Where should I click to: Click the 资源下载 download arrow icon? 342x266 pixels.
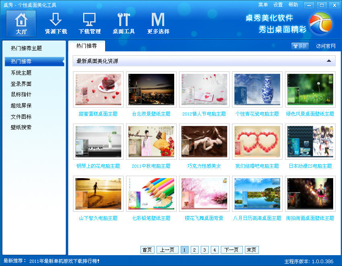click(x=56, y=20)
